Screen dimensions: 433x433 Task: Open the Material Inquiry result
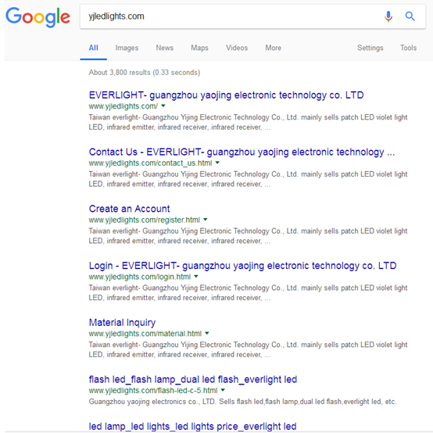(x=122, y=323)
